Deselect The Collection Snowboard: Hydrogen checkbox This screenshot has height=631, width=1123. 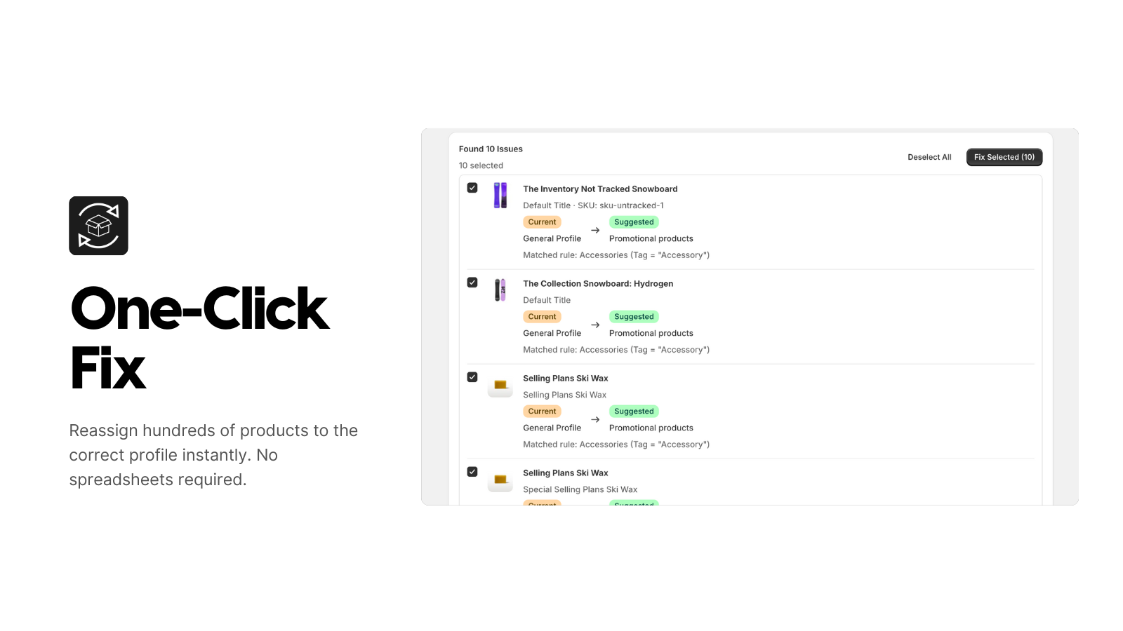(x=472, y=282)
